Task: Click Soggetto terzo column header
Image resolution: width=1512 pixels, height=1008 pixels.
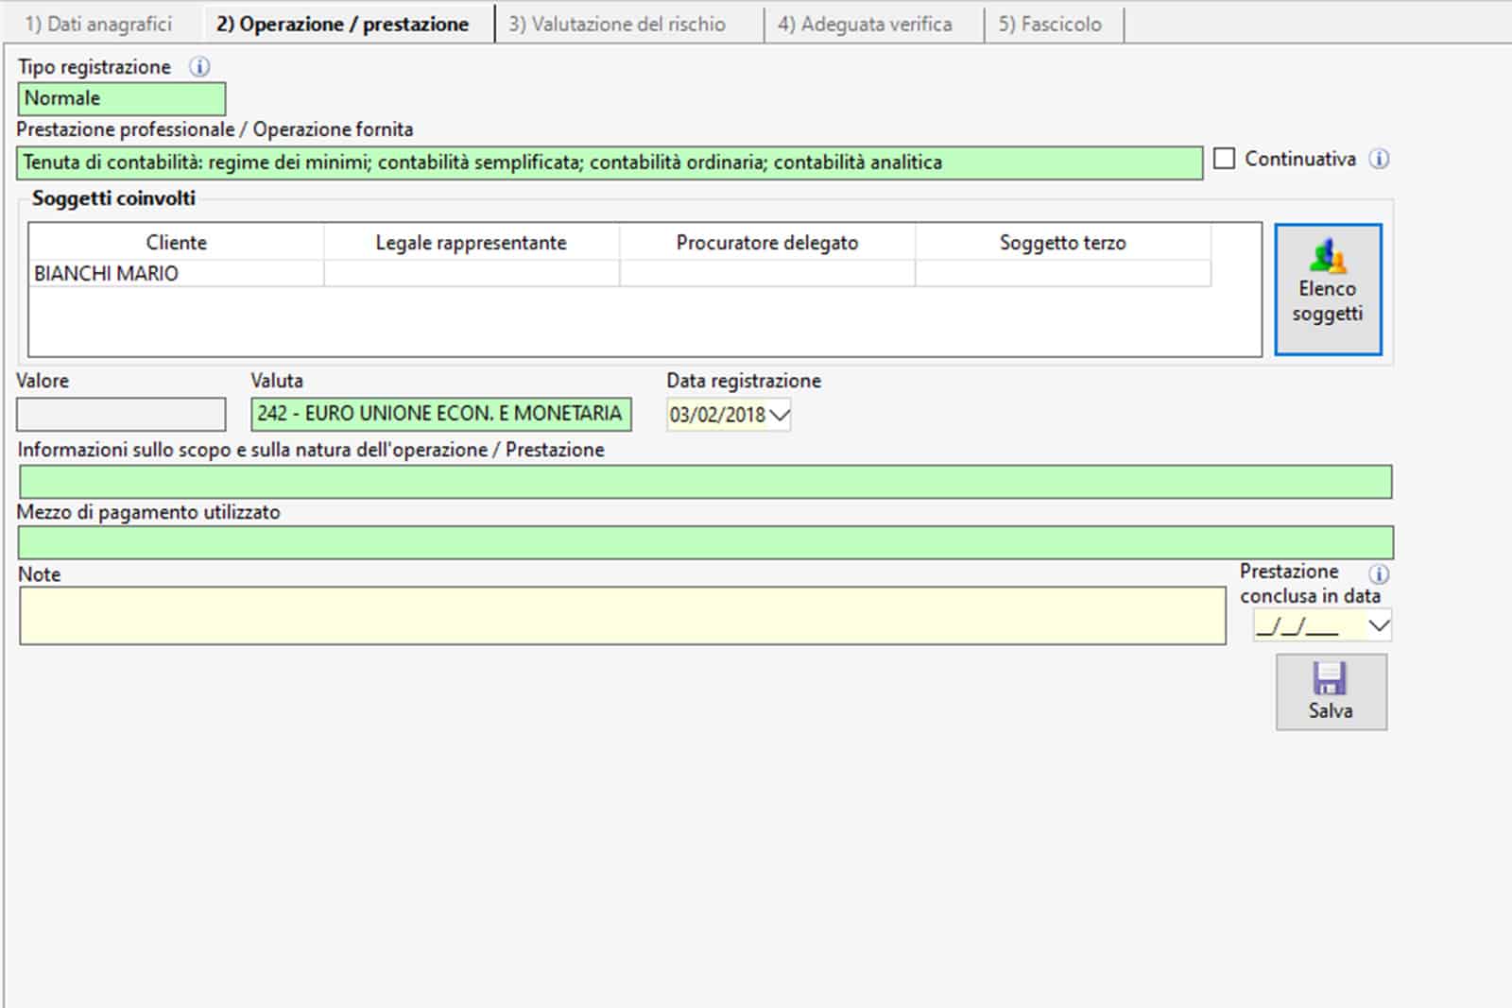Action: pos(1063,243)
